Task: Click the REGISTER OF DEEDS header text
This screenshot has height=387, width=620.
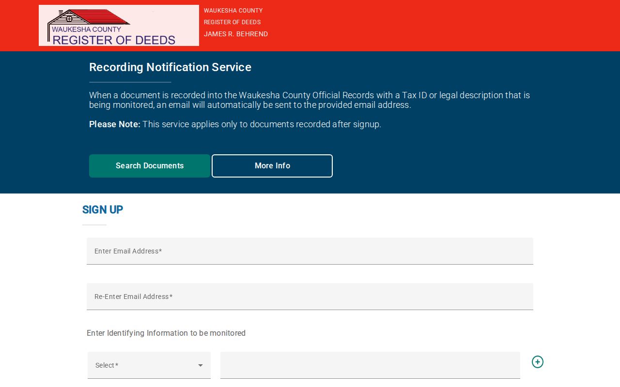Action: [232, 22]
